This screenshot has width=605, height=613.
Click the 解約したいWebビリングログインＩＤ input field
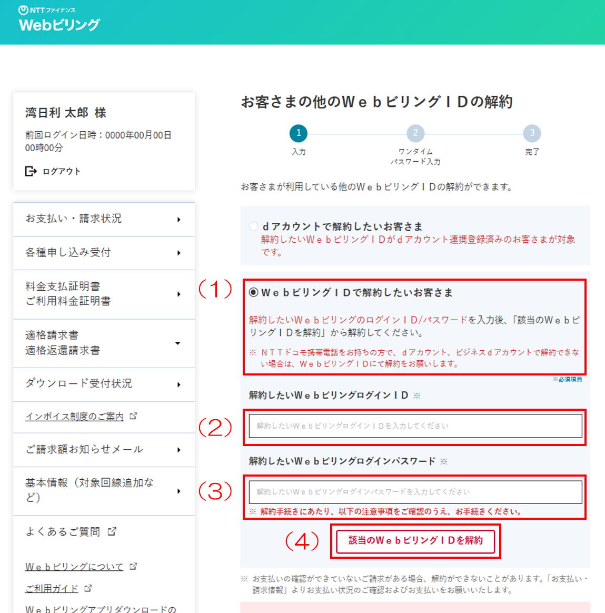click(x=415, y=426)
